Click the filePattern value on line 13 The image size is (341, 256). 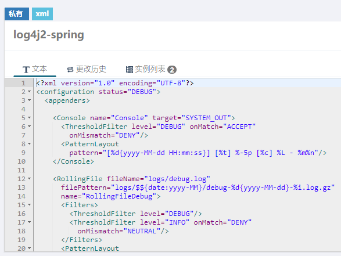coord(223,188)
